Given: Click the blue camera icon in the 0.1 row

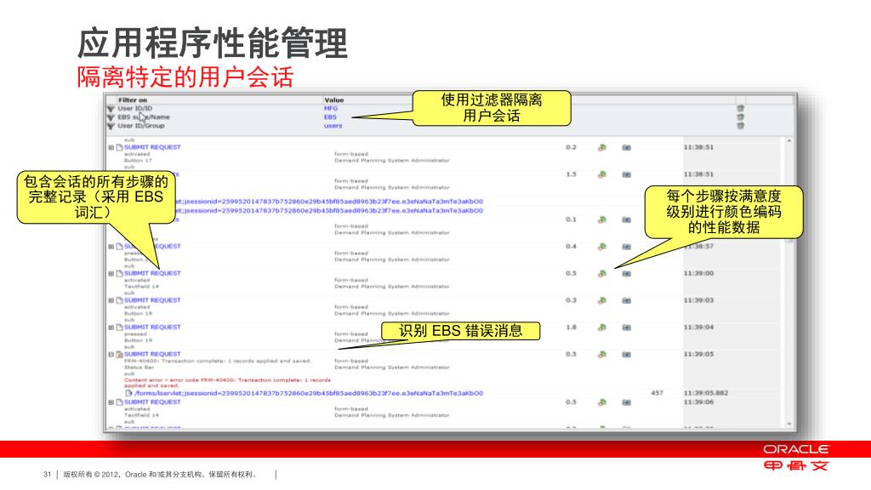Looking at the screenshot, I should (x=627, y=220).
